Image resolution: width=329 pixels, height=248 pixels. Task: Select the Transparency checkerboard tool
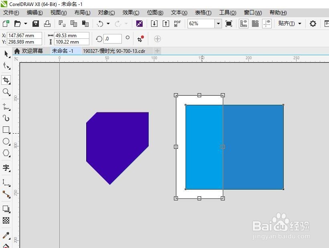(6, 220)
